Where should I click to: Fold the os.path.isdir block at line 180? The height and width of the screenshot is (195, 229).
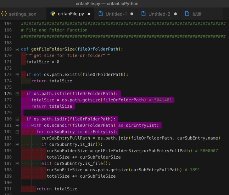17,119
